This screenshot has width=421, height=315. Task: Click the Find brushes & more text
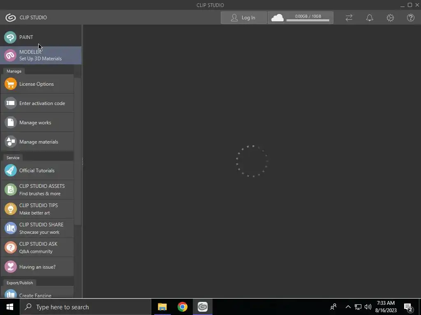[x=40, y=194]
